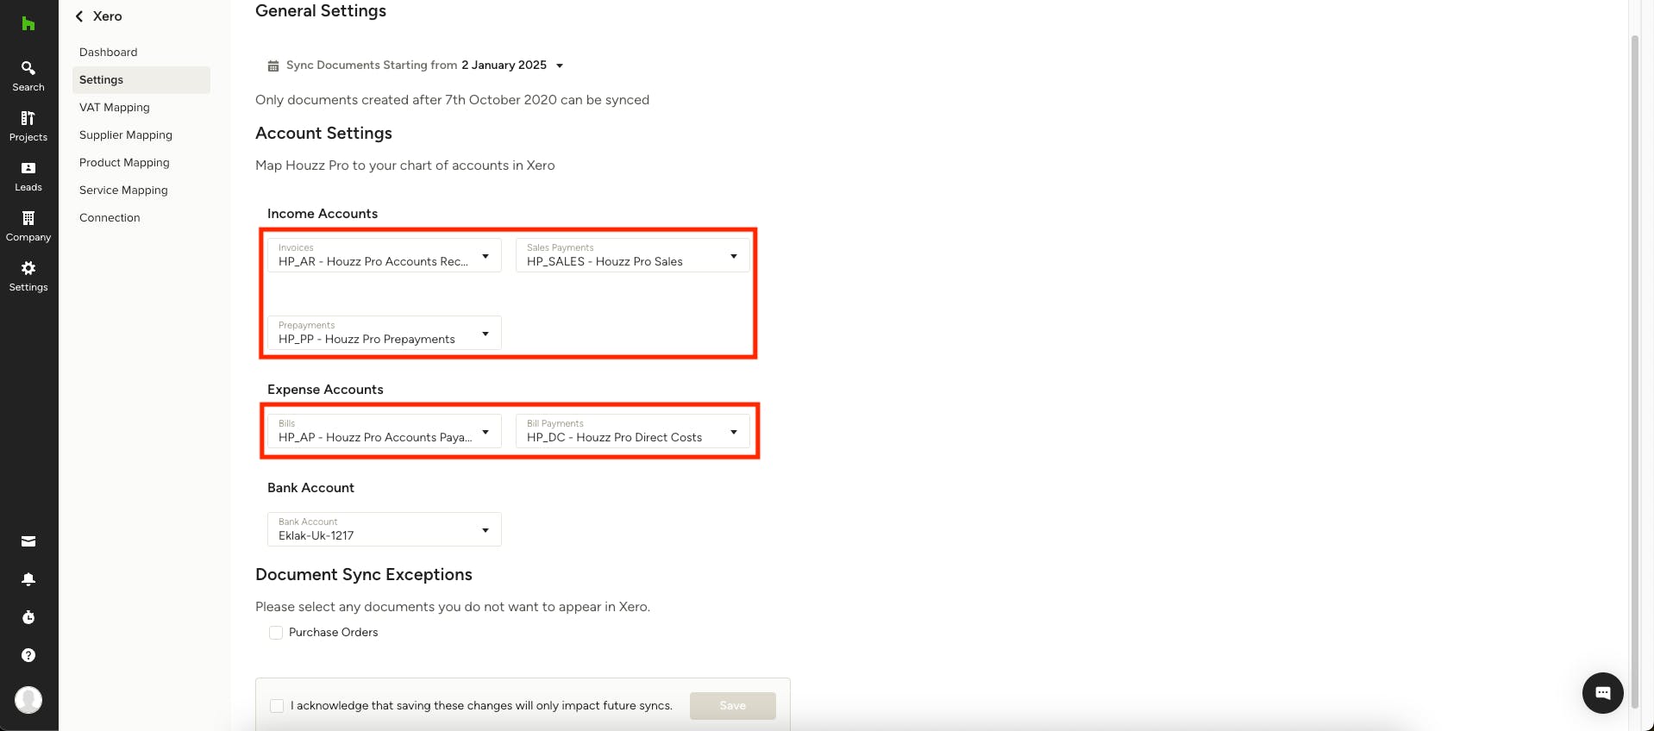Open the time tracker stopwatch icon
Viewport: 1654px width, 731px height.
click(28, 617)
